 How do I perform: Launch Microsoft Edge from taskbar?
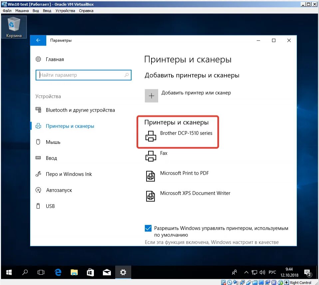(x=58, y=272)
